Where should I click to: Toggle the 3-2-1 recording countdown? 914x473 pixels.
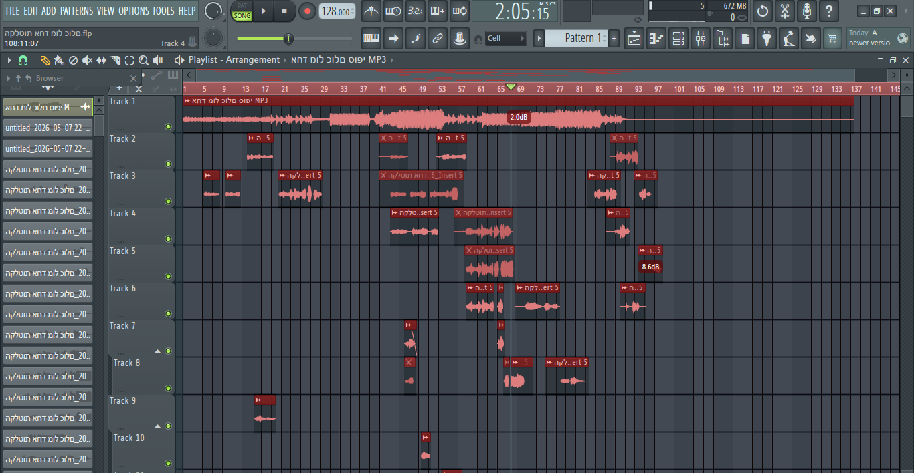[416, 11]
